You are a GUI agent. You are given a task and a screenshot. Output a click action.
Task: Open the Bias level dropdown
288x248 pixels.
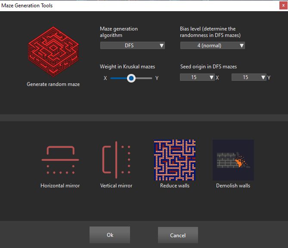click(x=213, y=46)
